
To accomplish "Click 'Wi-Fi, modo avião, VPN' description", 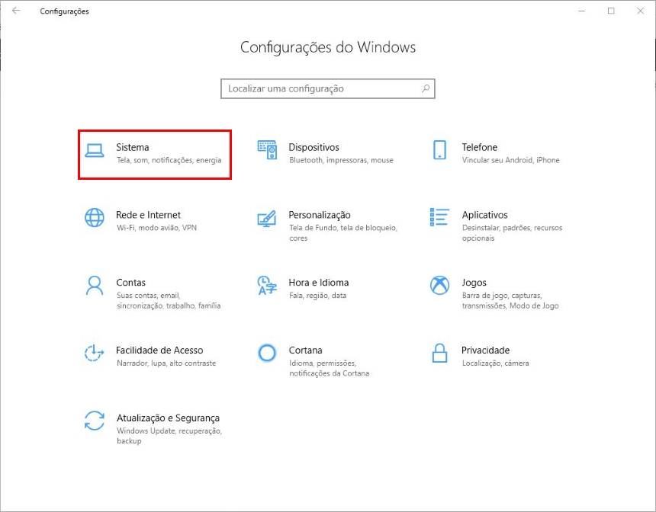I will click(x=156, y=228).
